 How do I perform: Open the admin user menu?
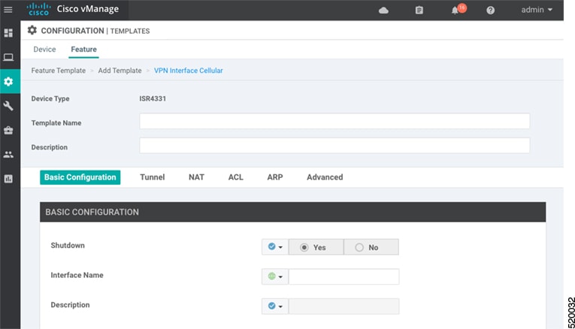(537, 10)
